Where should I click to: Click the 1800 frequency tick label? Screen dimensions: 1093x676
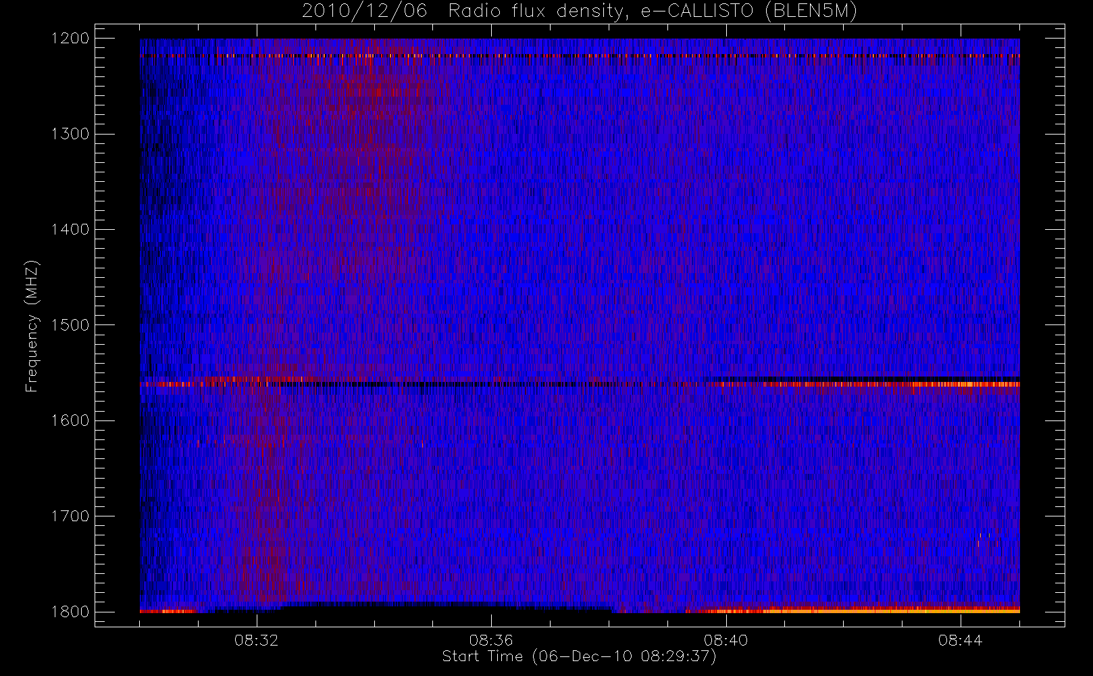(70, 612)
